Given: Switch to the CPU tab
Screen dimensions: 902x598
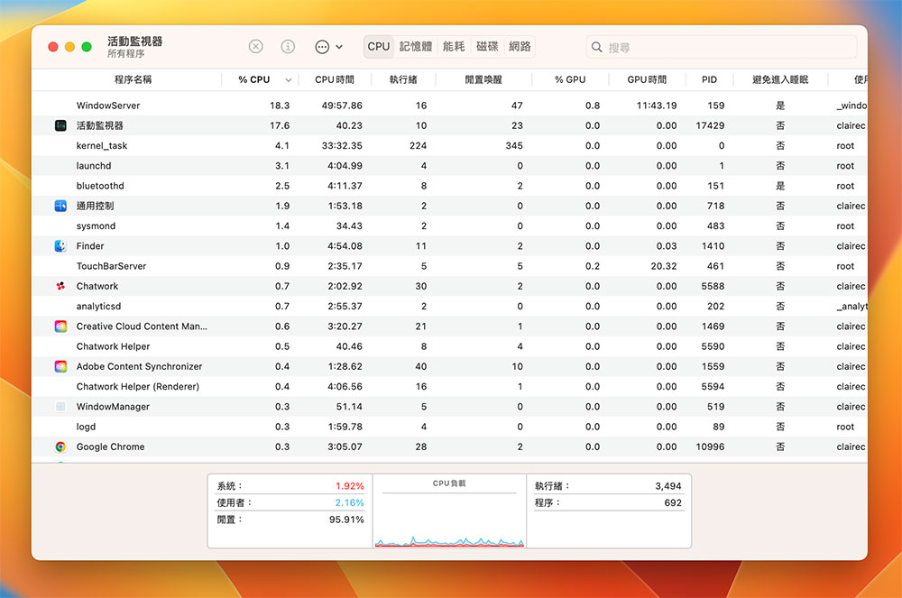Looking at the screenshot, I should (379, 47).
